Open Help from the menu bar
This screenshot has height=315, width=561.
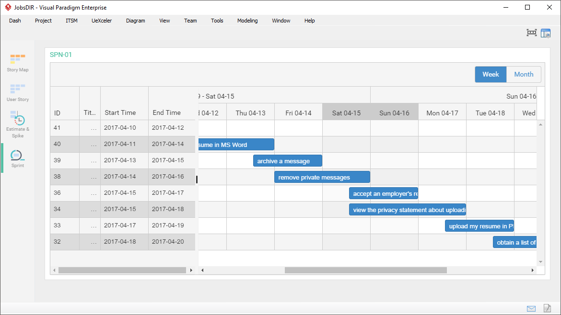click(309, 21)
